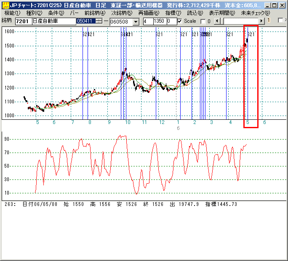Image resolution: width=288 pixels, height=261 pixels.
Task: Click the scrollbar right arrow
Action: [261, 21]
